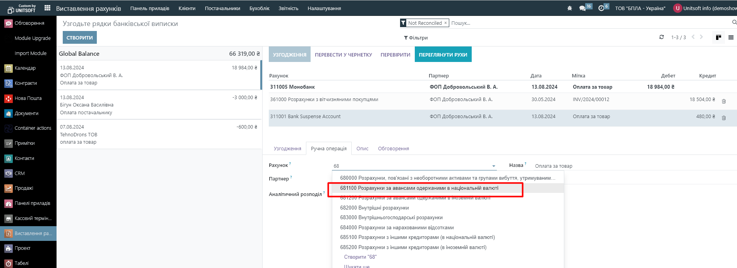Click the СТВОРИТИ button
The image size is (737, 268).
(x=79, y=38)
